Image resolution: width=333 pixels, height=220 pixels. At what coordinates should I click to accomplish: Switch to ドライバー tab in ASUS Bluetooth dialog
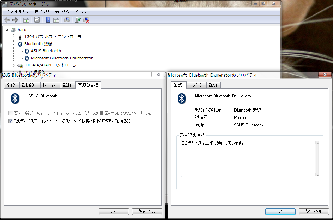pyautogui.click(x=51, y=85)
